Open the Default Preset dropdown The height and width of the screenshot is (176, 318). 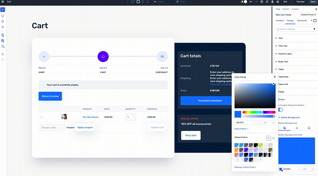pos(309,15)
